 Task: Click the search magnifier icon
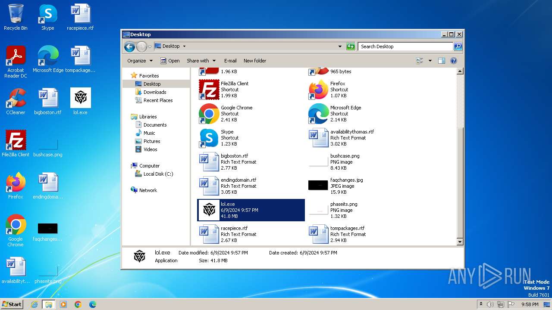458,46
